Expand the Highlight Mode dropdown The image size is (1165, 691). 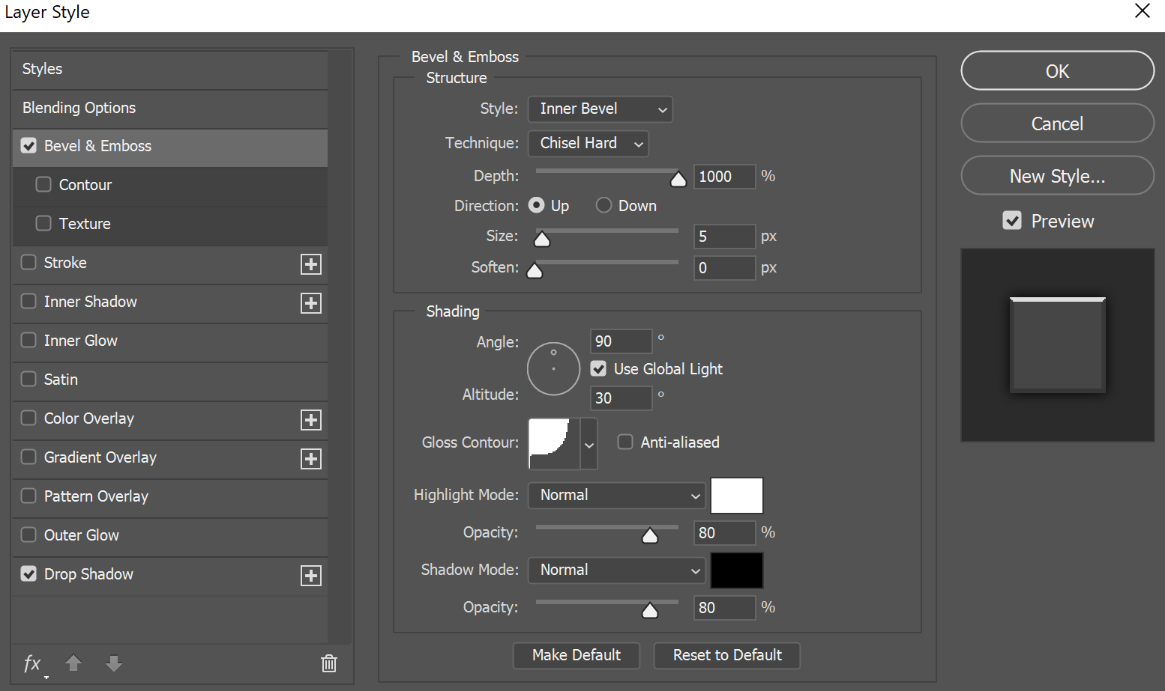point(616,496)
